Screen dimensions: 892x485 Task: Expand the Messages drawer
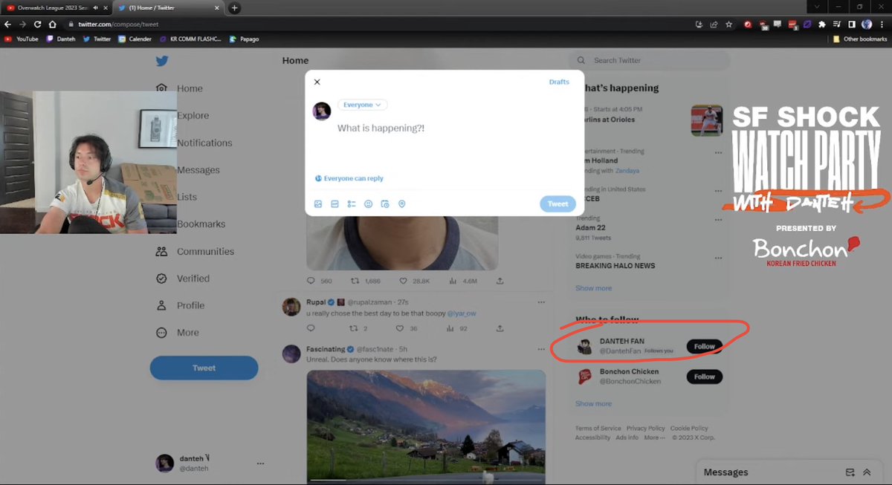tap(867, 472)
